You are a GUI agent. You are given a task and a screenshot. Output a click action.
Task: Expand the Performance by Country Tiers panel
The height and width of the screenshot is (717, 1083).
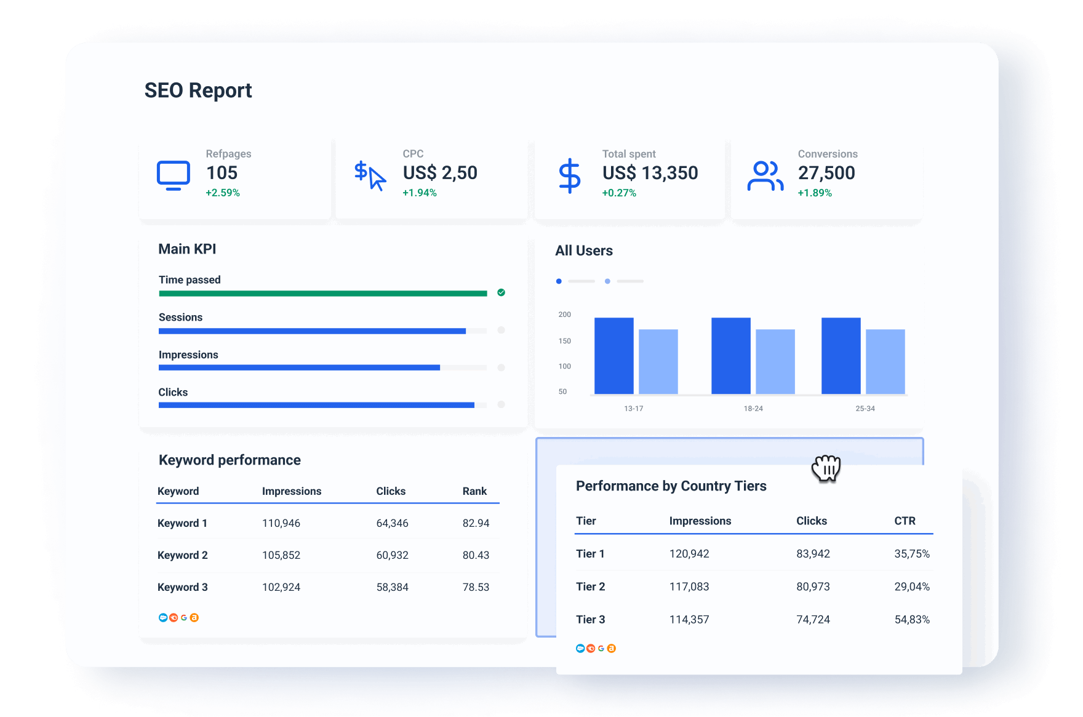(x=671, y=486)
